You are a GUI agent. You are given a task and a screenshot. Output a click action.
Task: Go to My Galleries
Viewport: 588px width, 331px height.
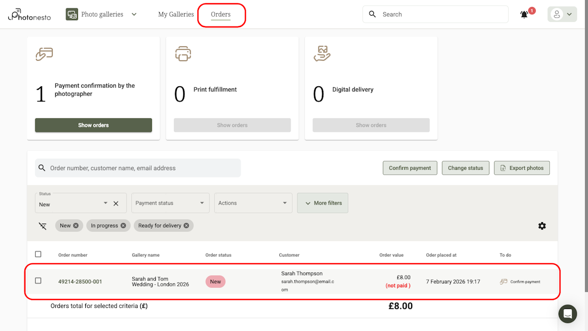tap(176, 14)
